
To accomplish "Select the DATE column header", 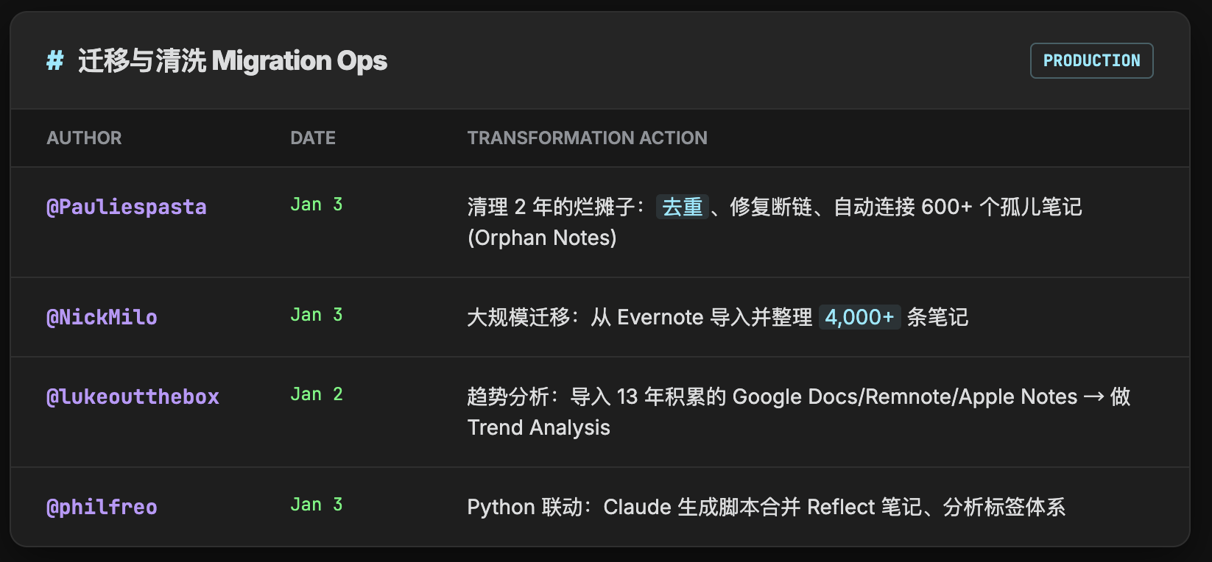I will [x=313, y=138].
